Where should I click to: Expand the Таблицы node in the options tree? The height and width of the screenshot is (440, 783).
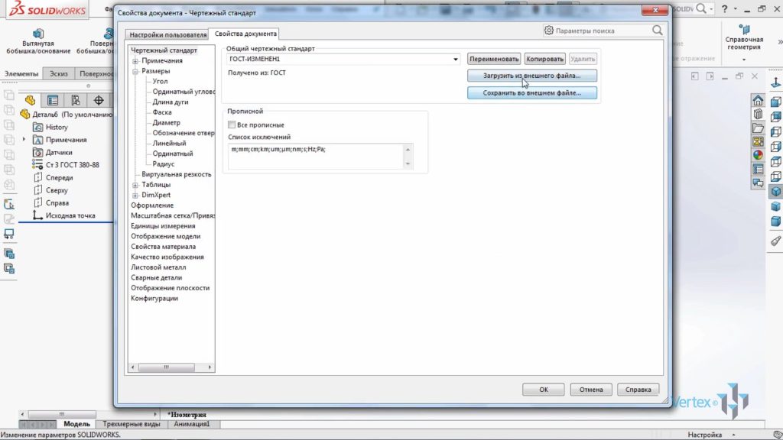[x=135, y=185]
